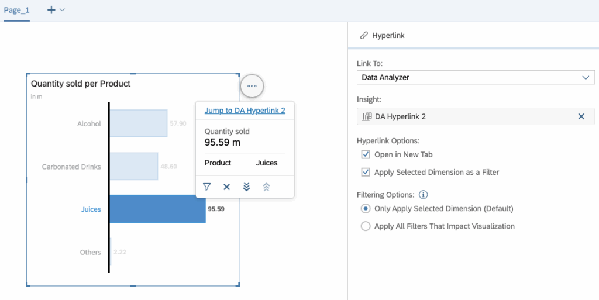Select Only Apply Selected Dimension radio option
The width and height of the screenshot is (599, 300).
[x=366, y=209]
